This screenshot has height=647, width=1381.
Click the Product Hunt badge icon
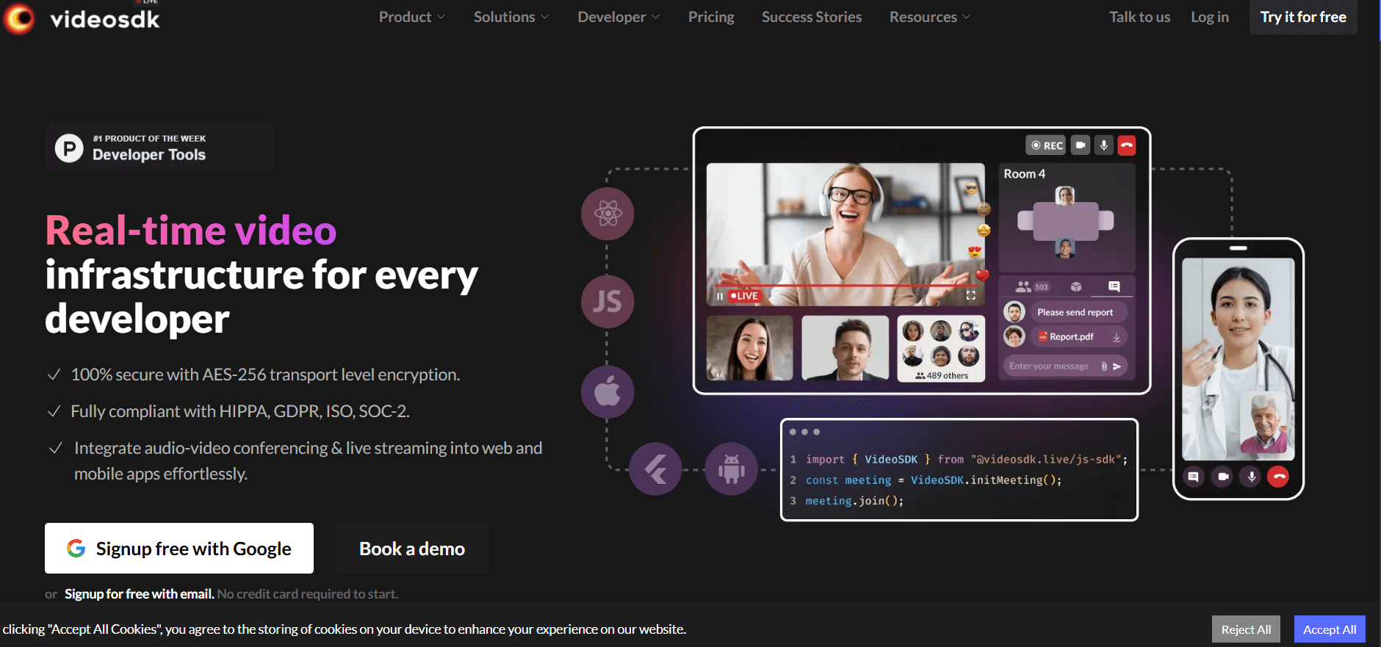click(x=69, y=148)
